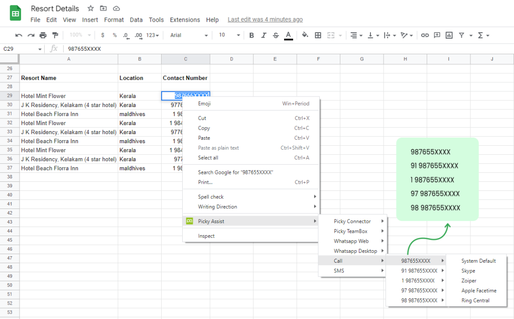
Task: Open the text color picker
Action: [x=289, y=36]
